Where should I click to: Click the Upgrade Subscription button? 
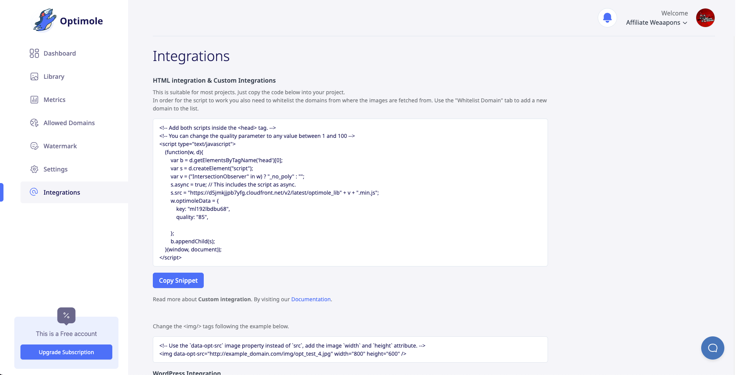coord(66,352)
